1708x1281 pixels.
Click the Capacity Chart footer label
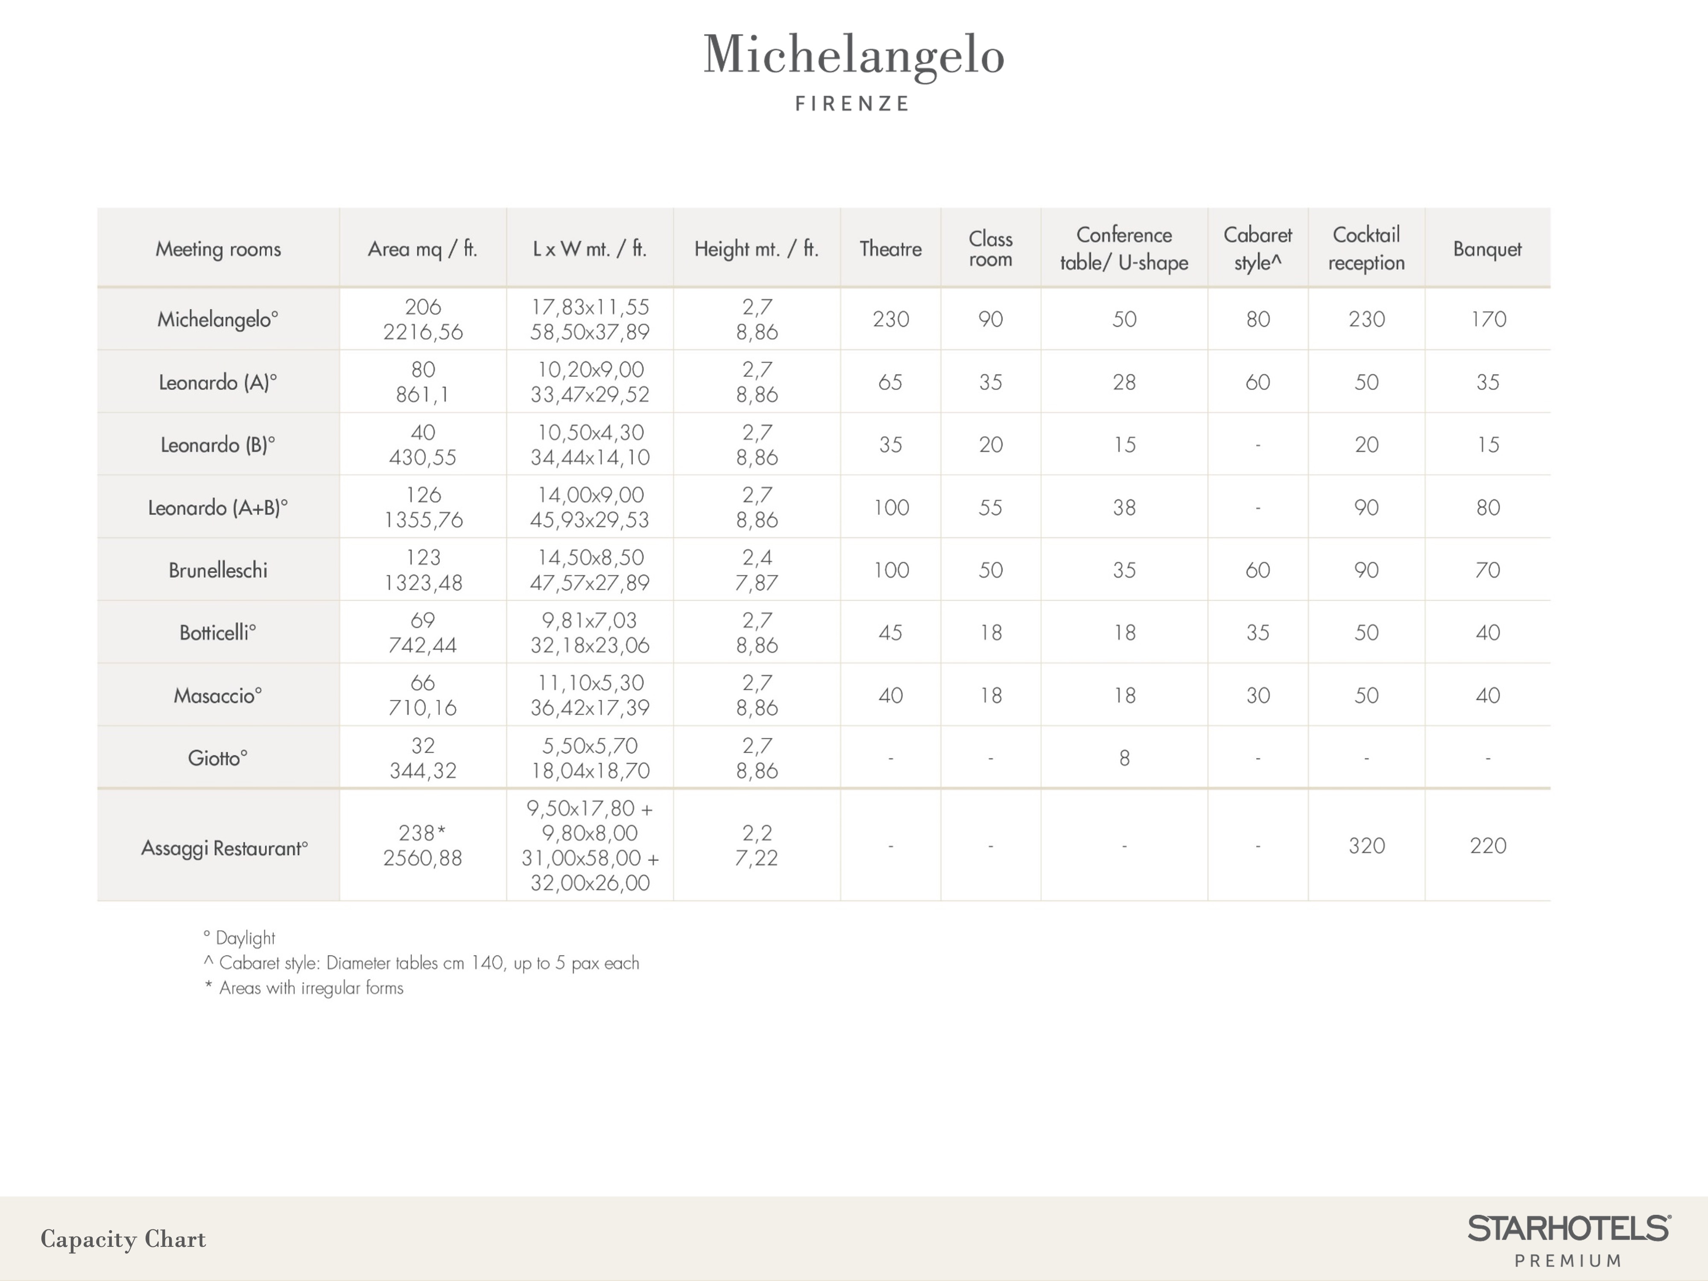click(123, 1239)
